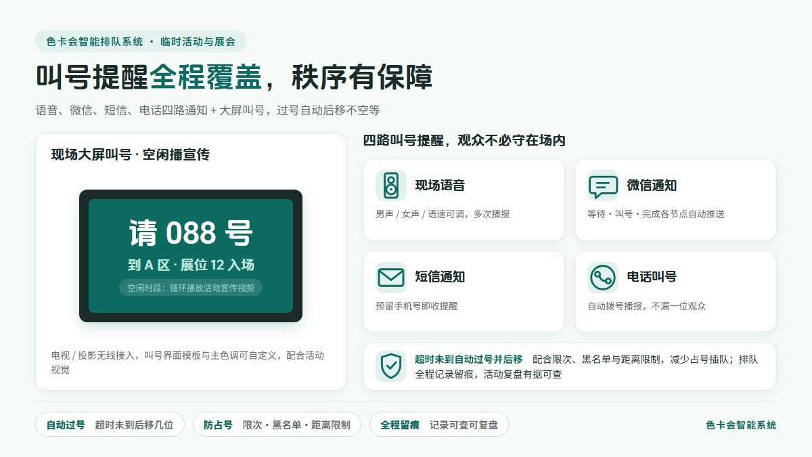This screenshot has height=457, width=812.
Task: Click the envelope icon for 短信通知
Action: point(391,278)
